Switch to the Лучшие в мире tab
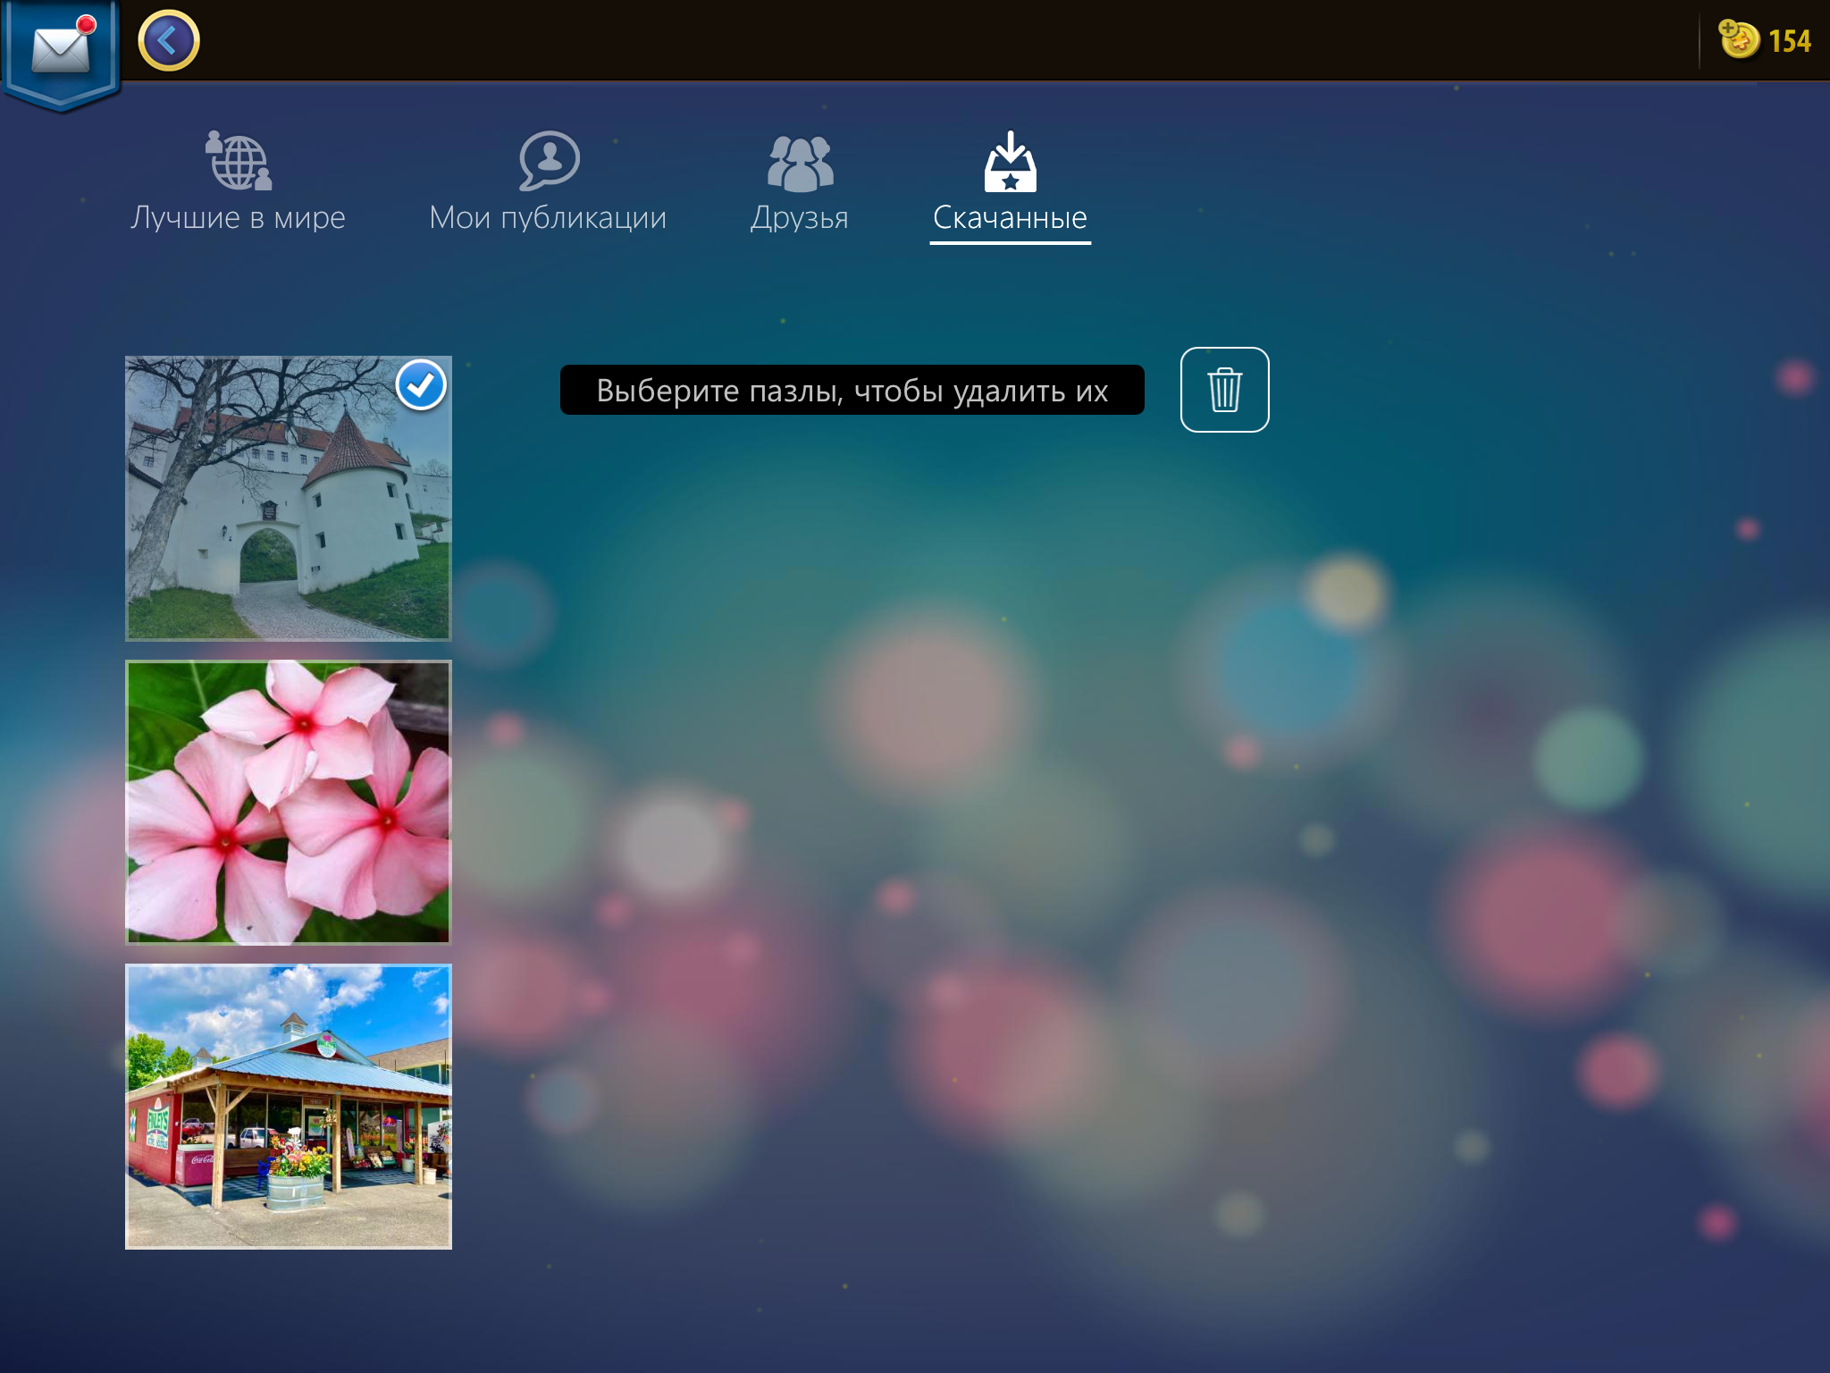 (x=238, y=217)
